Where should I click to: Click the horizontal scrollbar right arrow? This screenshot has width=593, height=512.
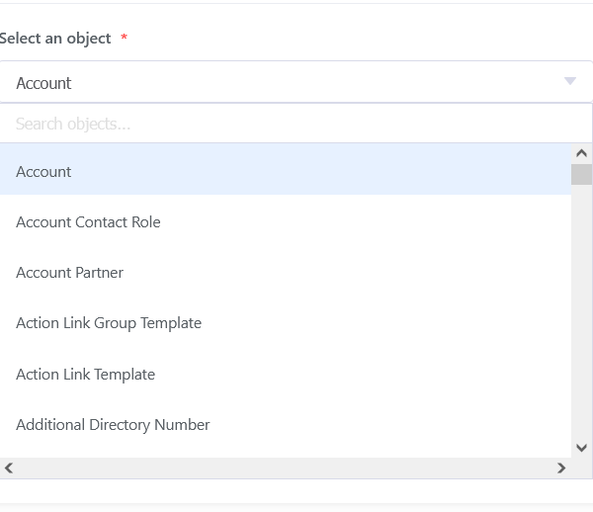[x=561, y=468]
